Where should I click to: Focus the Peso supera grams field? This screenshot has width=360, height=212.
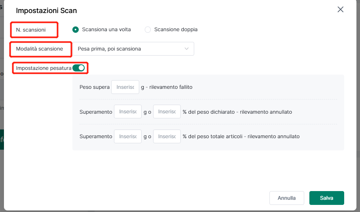tap(125, 87)
